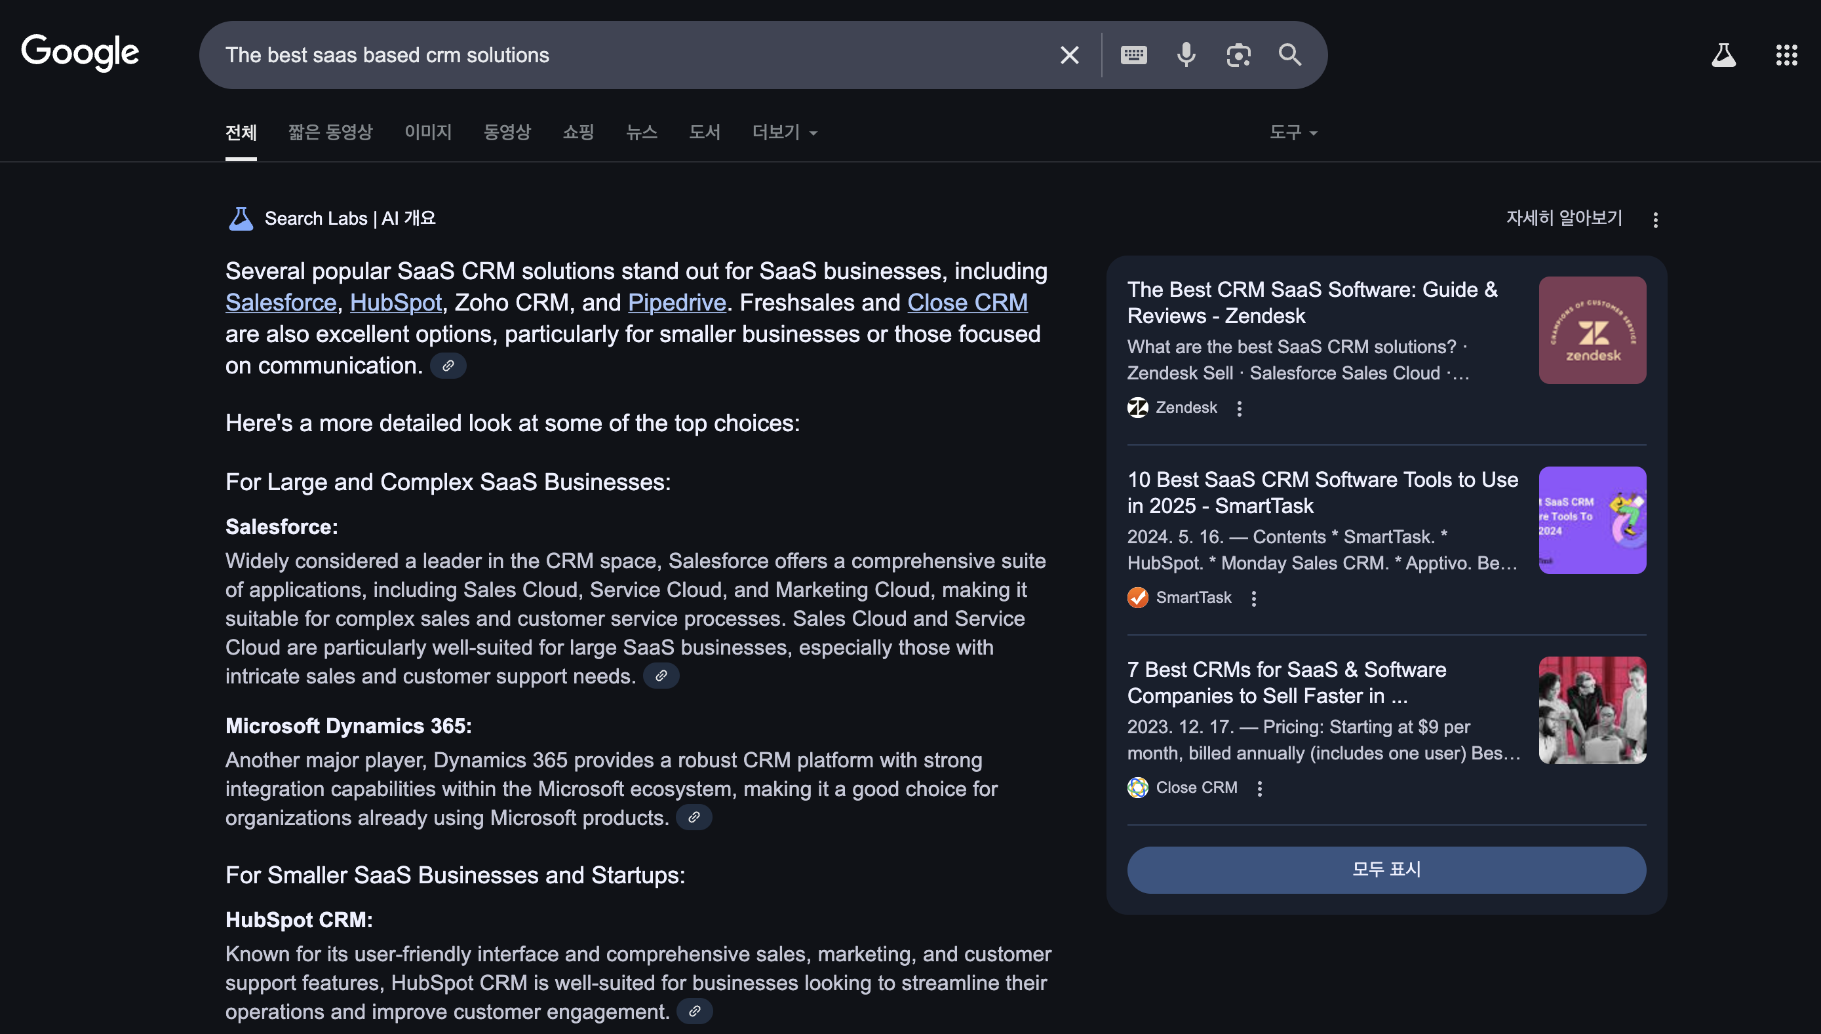Click the Close CRM article photo thumbnail
1821x1034 pixels.
[x=1592, y=710]
